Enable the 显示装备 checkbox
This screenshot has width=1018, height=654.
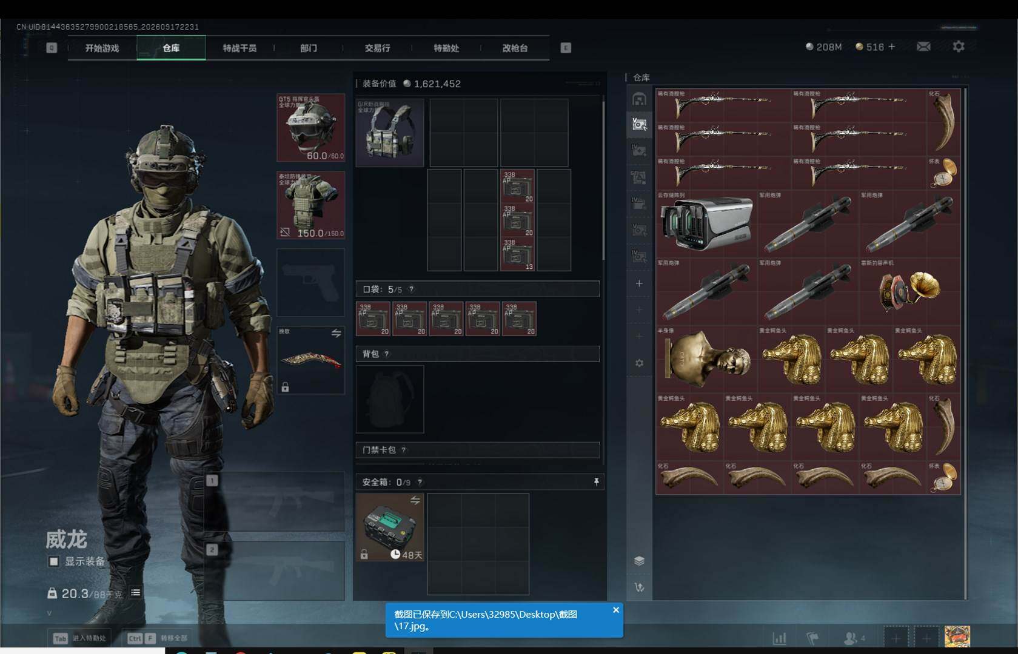[x=54, y=561]
